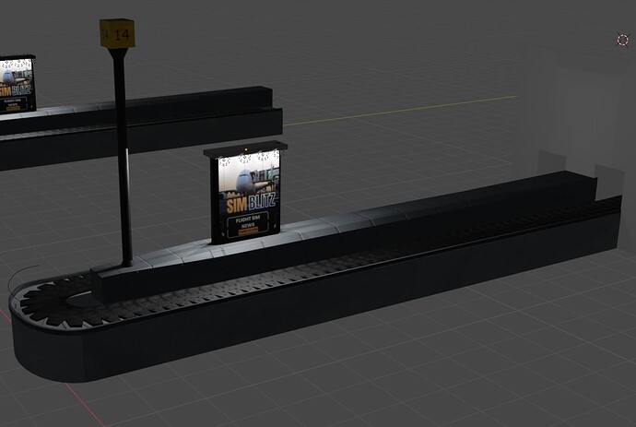This screenshot has width=636, height=427.
Task: Click the 3D cursor in the viewport
Action: [x=622, y=40]
